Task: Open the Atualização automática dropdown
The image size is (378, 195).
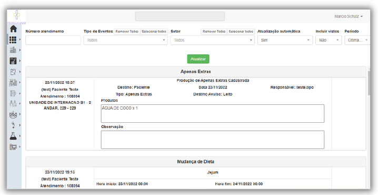Action: [x=285, y=40]
